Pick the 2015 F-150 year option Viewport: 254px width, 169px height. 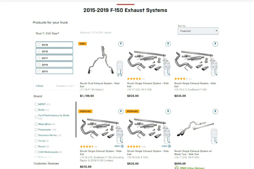(54, 71)
